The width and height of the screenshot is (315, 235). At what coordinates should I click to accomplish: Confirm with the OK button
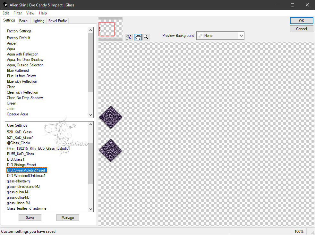(x=301, y=21)
